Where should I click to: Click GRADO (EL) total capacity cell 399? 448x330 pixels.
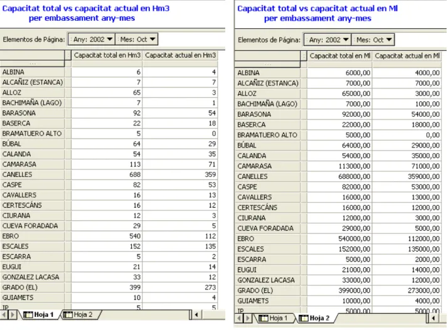[107, 287]
